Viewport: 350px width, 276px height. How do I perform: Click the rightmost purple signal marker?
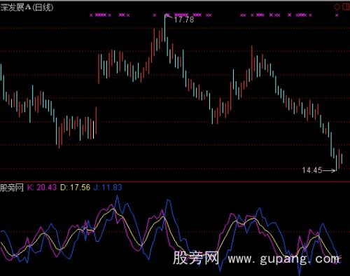337,15
